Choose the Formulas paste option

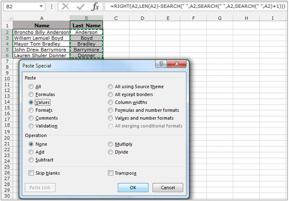pos(31,94)
